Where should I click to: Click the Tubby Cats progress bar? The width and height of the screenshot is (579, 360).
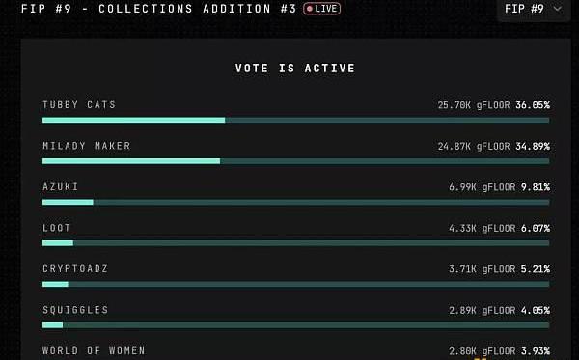[x=296, y=120]
